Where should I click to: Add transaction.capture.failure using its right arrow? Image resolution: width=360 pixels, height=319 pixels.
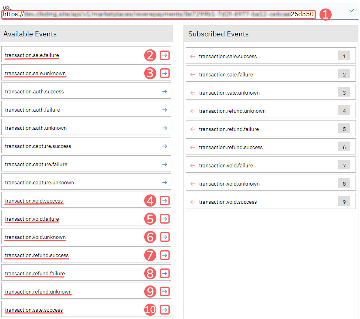coord(164,165)
